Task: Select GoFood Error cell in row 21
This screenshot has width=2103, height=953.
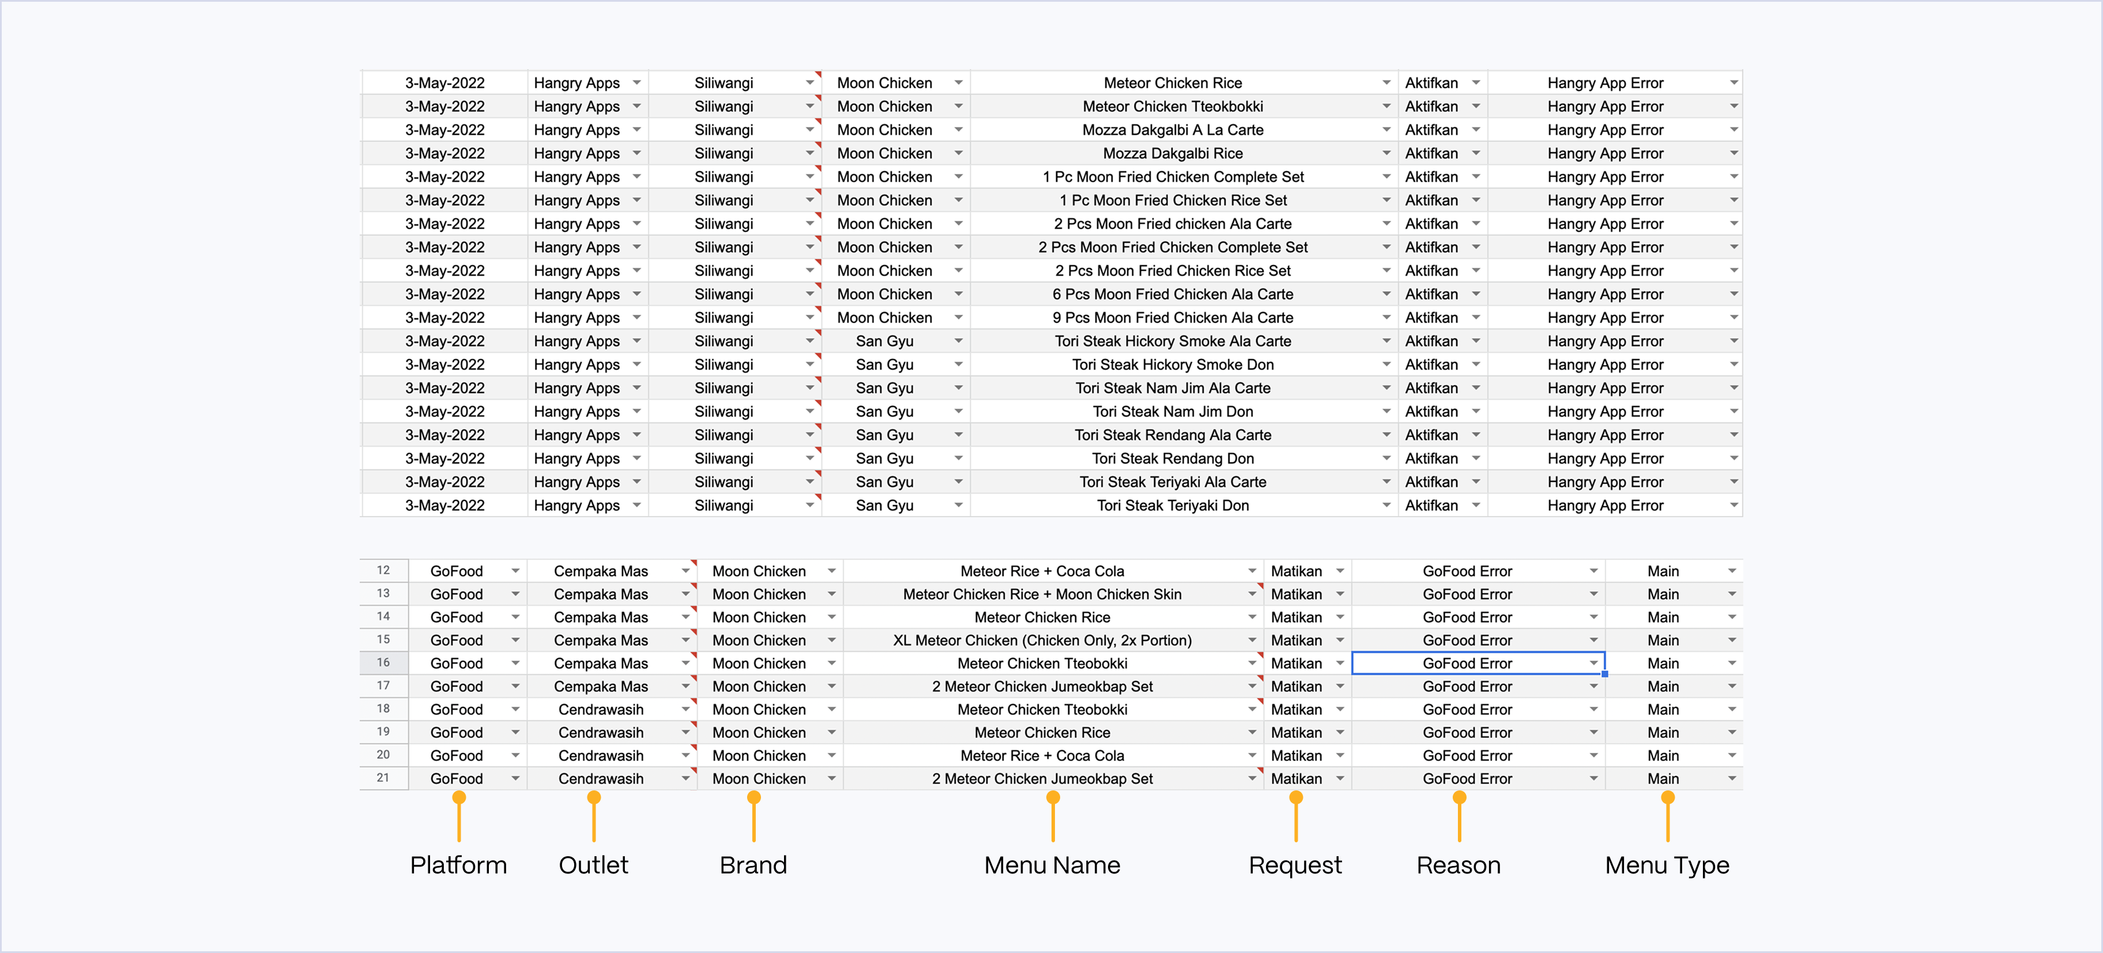Action: pos(1478,778)
